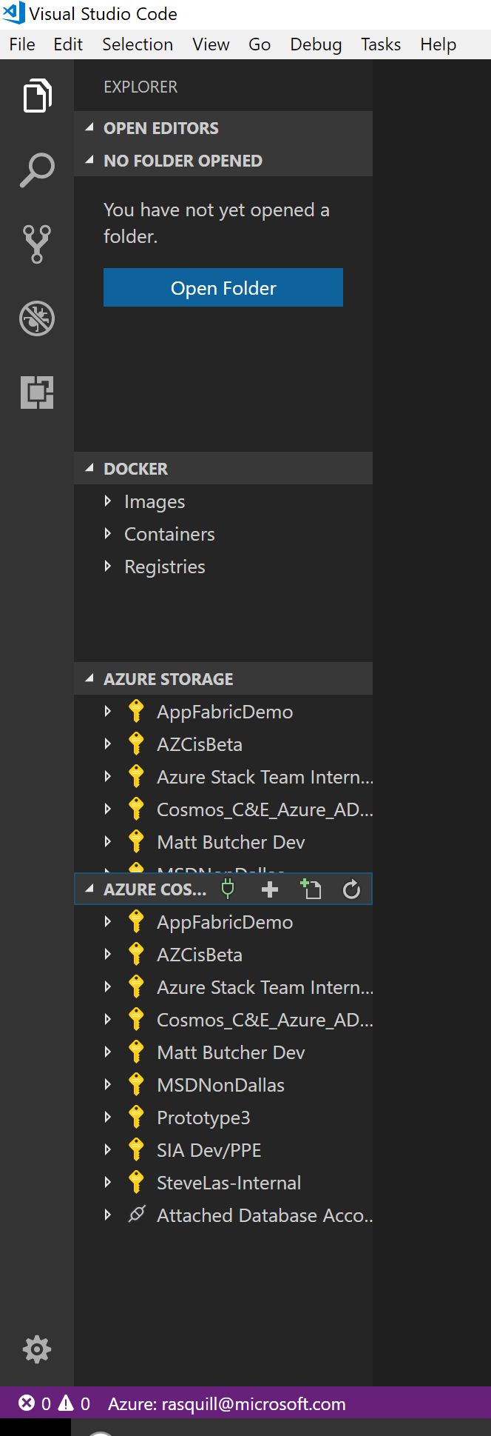Select AZCisBeta label in Azure Cosmos DB
491x1436 pixels.
(200, 955)
